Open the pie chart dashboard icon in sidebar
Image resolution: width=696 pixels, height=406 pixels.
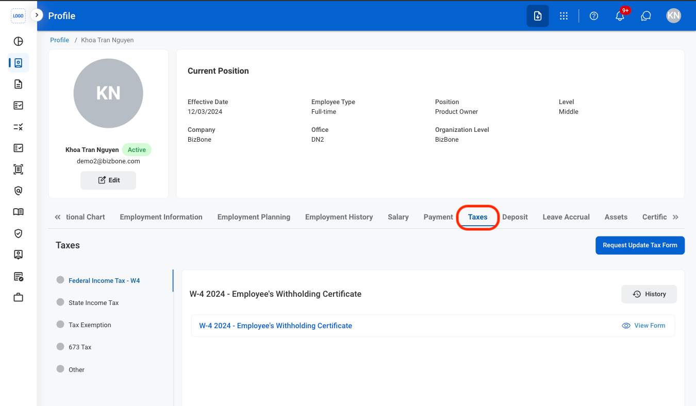[18, 42]
